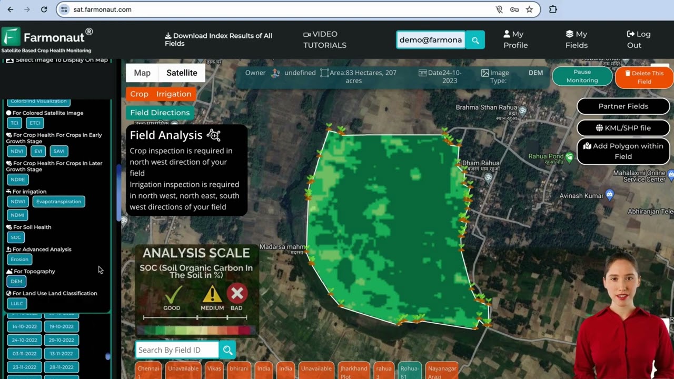Show the NDRE later-stage crop index
The height and width of the screenshot is (379, 674).
17,179
